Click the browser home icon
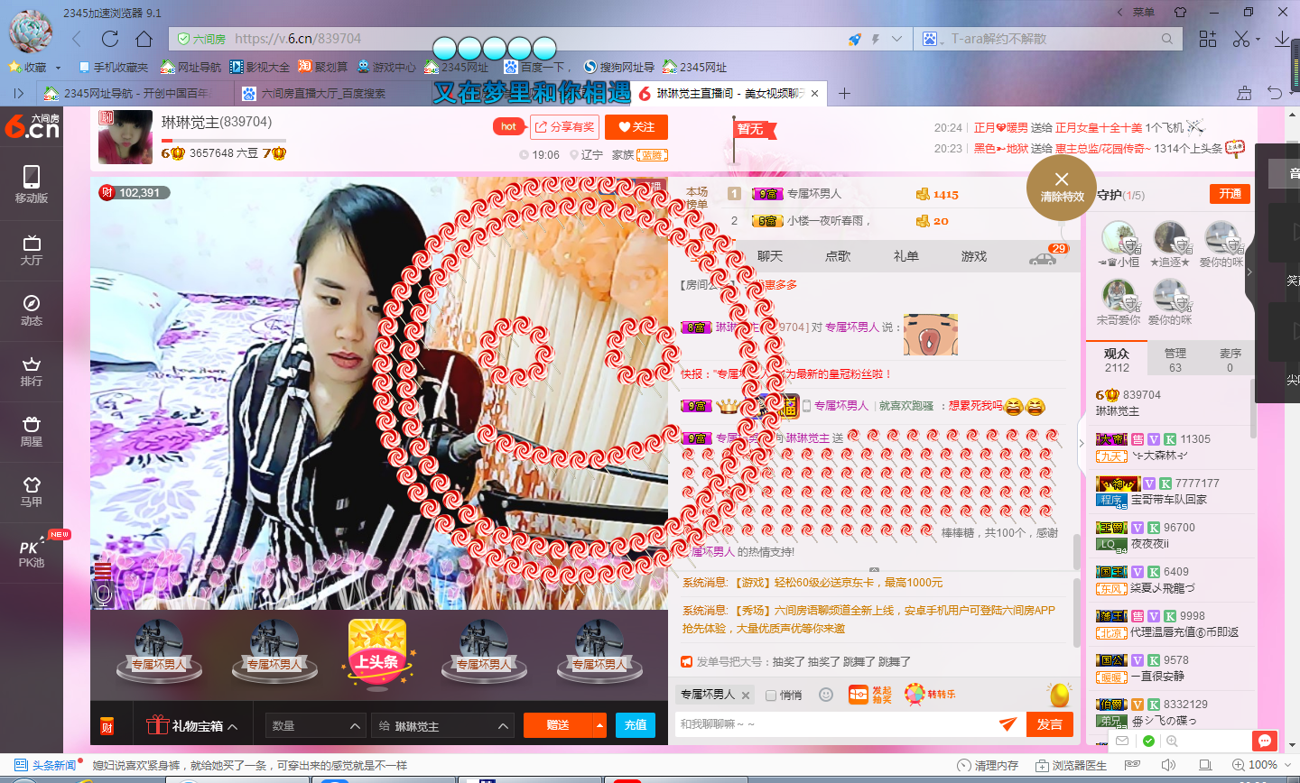 coord(144,39)
